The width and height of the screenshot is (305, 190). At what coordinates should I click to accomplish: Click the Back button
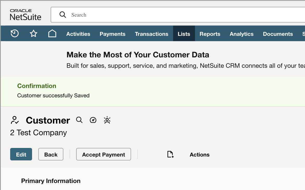[51, 154]
